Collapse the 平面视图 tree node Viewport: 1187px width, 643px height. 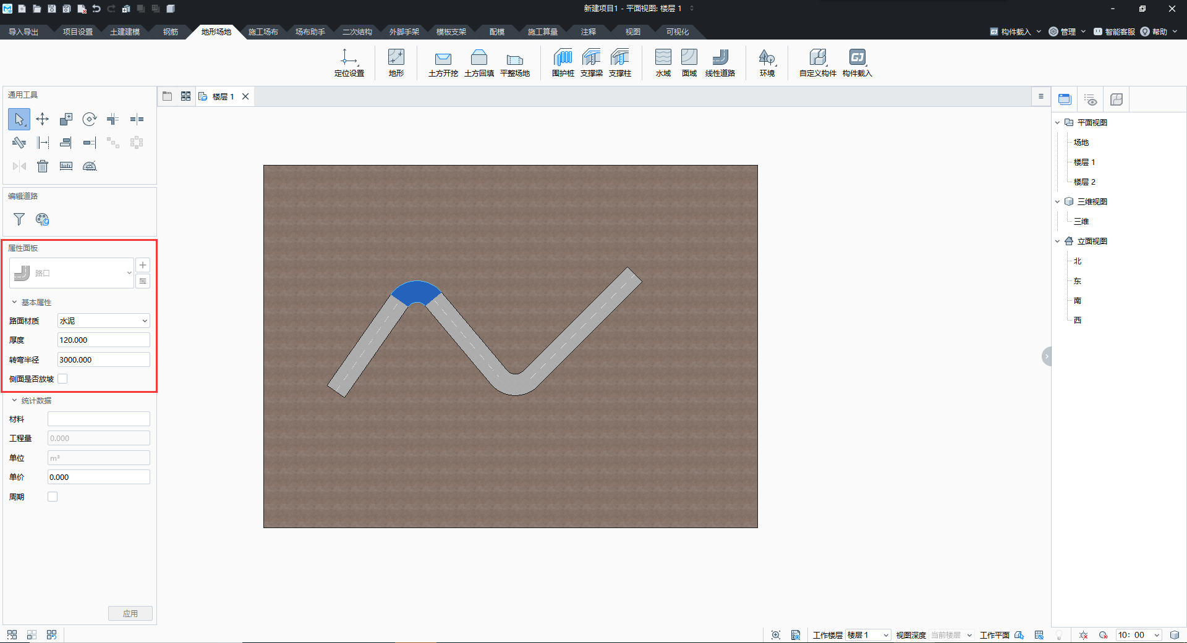[1057, 122]
